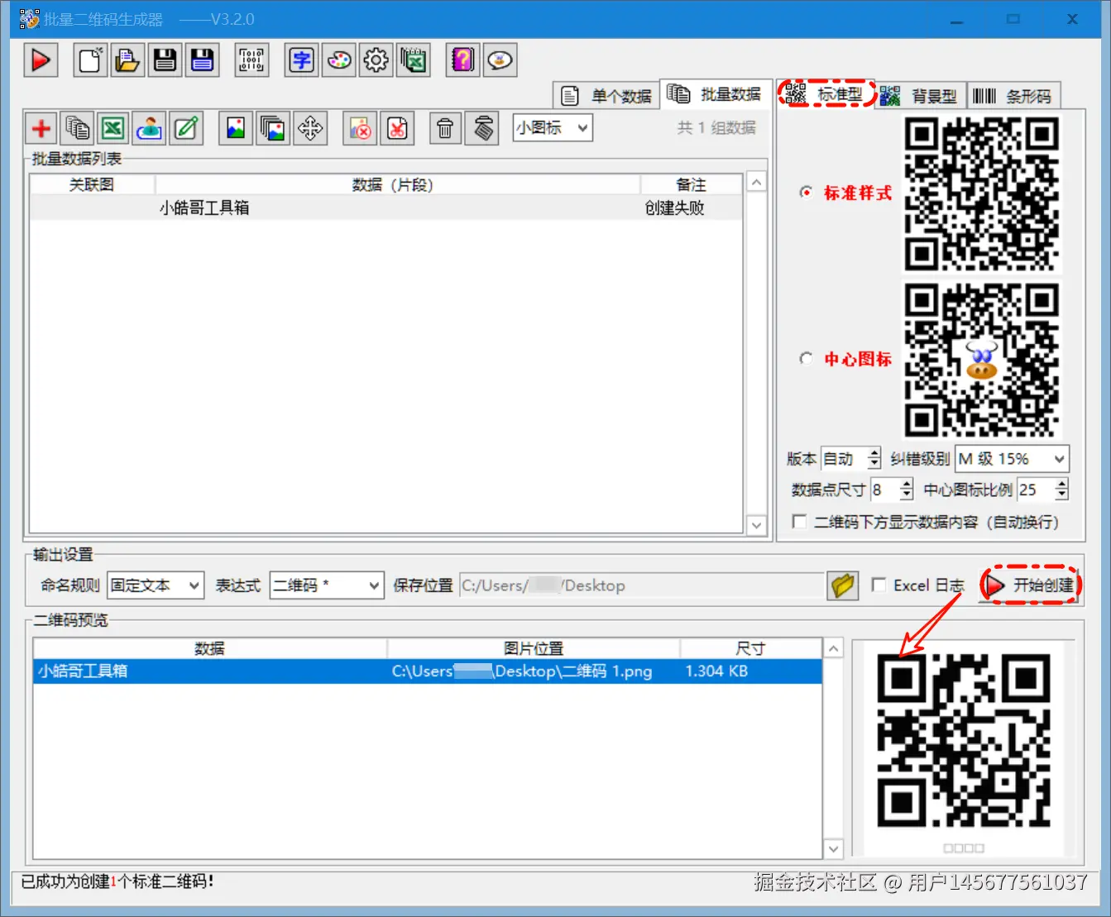
Task: Click the batch data list scroll-down arrow
Action: 756,525
